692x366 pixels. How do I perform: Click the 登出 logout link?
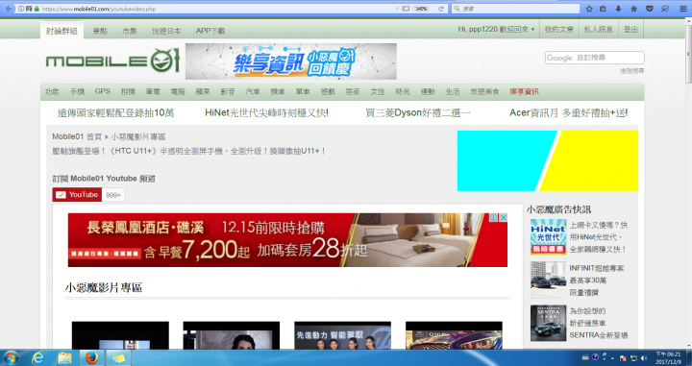tap(630, 30)
